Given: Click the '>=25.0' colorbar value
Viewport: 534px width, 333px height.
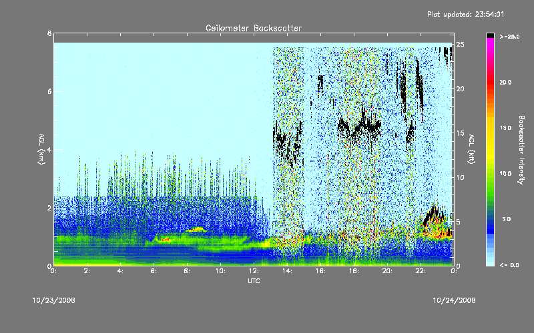Looking at the screenshot, I should pos(509,37).
